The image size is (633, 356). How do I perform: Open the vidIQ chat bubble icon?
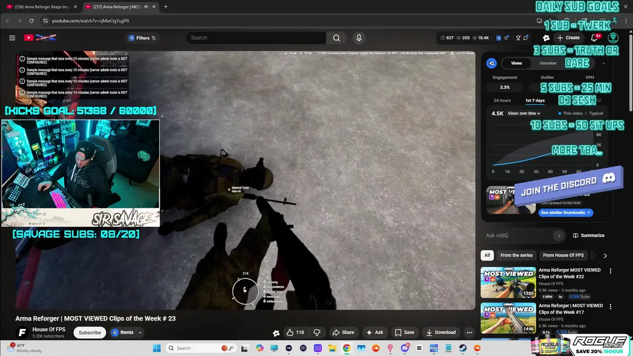coord(526,38)
